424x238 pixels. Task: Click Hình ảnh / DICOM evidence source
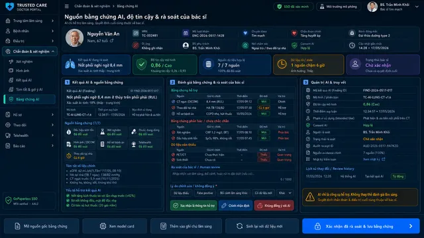[x=81, y=144]
